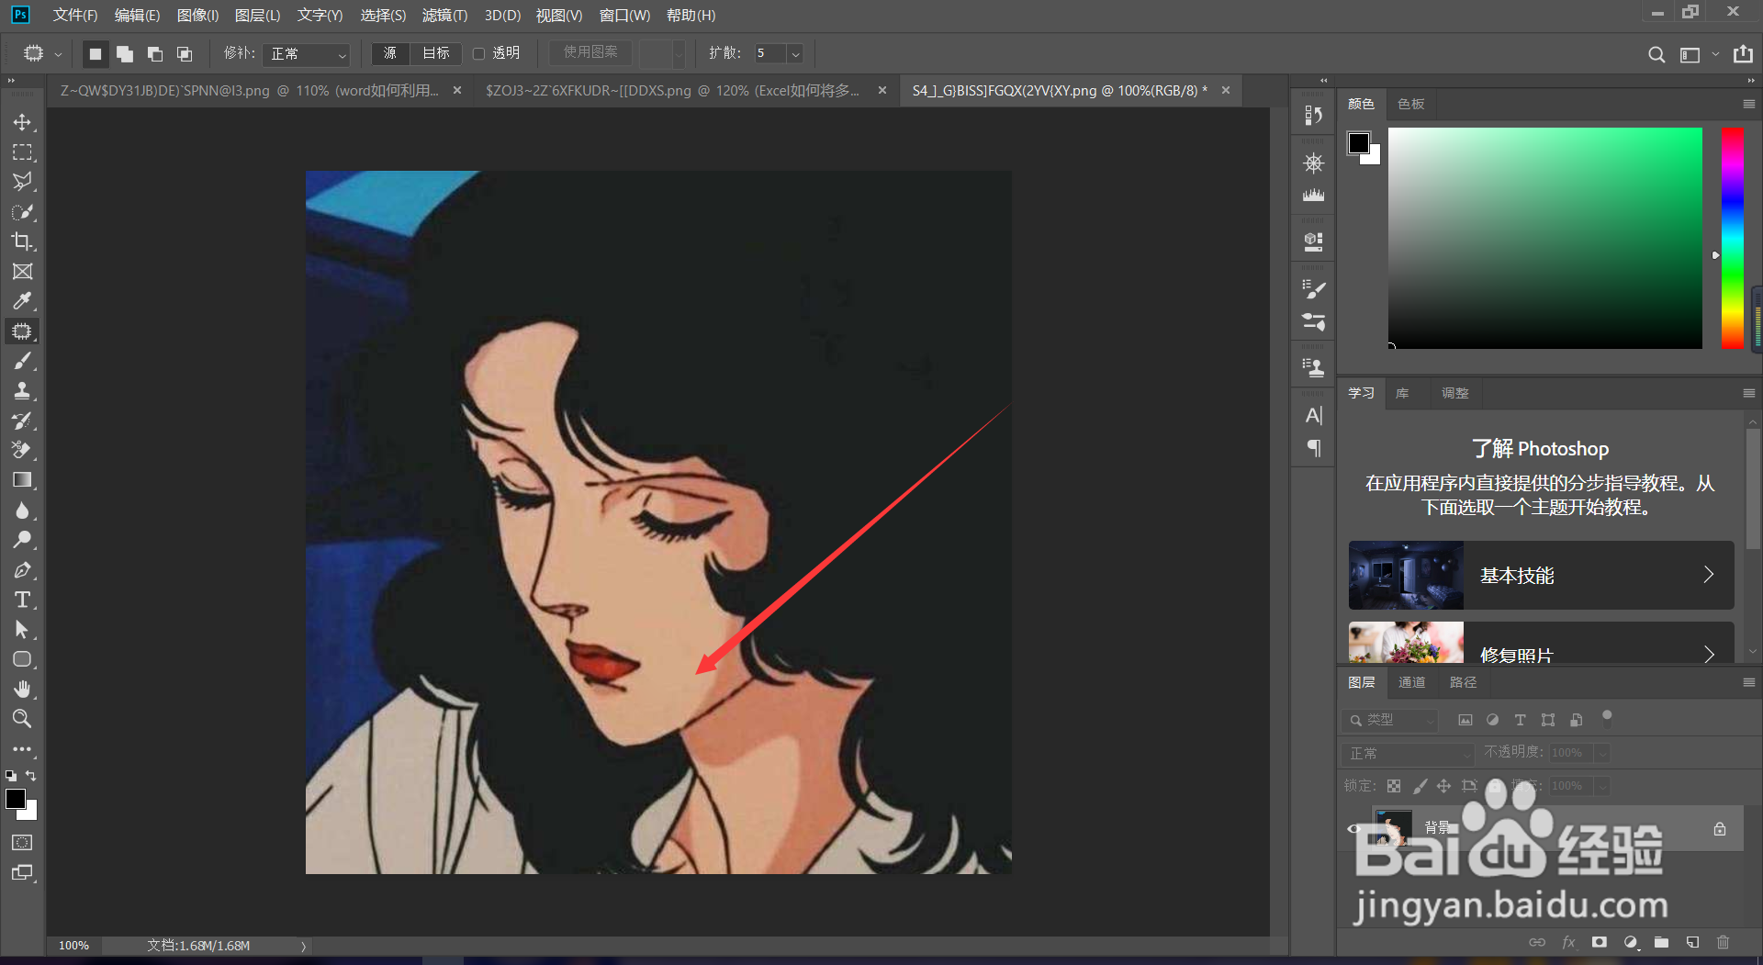Open the 图像(I) menu
This screenshot has height=965, width=1763.
point(197,16)
